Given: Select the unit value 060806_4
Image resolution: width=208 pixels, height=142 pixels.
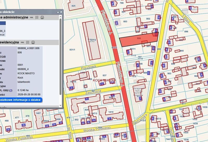Looking at the screenshot, I should (23, 69).
